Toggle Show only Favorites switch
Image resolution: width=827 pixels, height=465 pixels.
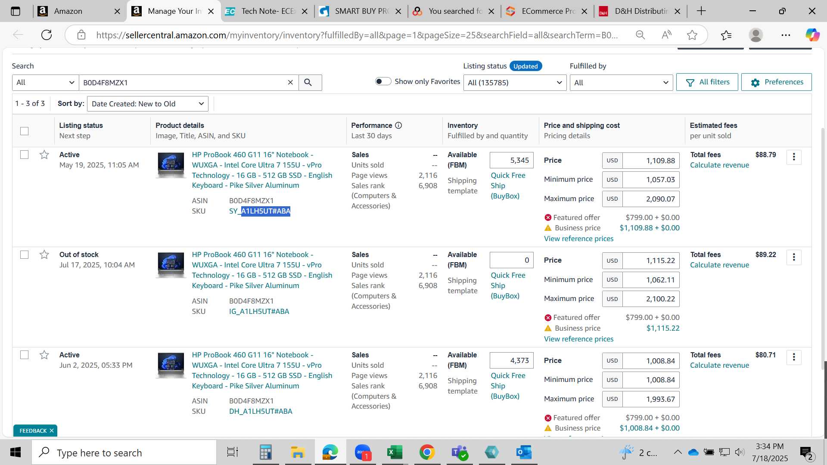click(383, 81)
